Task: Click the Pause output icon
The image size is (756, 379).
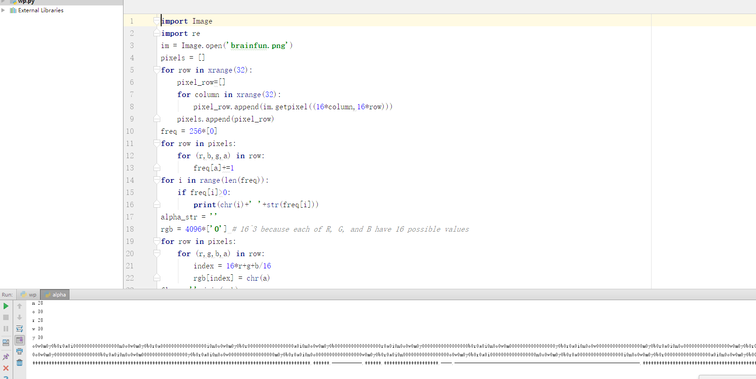Action: coord(6,329)
